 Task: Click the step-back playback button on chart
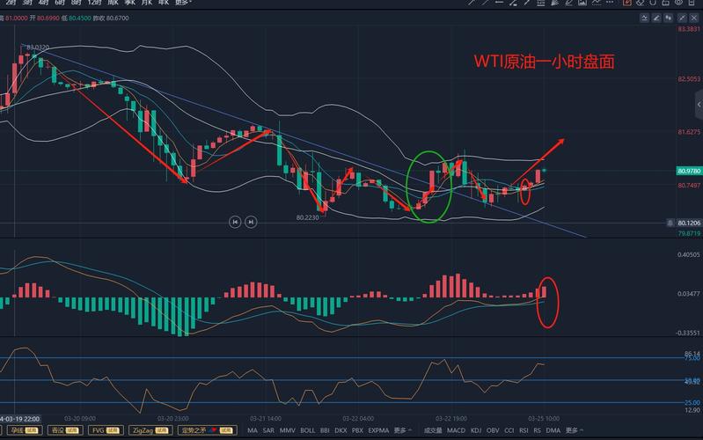[x=235, y=222]
